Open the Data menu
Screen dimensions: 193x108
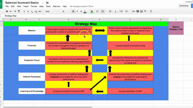(x=41, y=6)
